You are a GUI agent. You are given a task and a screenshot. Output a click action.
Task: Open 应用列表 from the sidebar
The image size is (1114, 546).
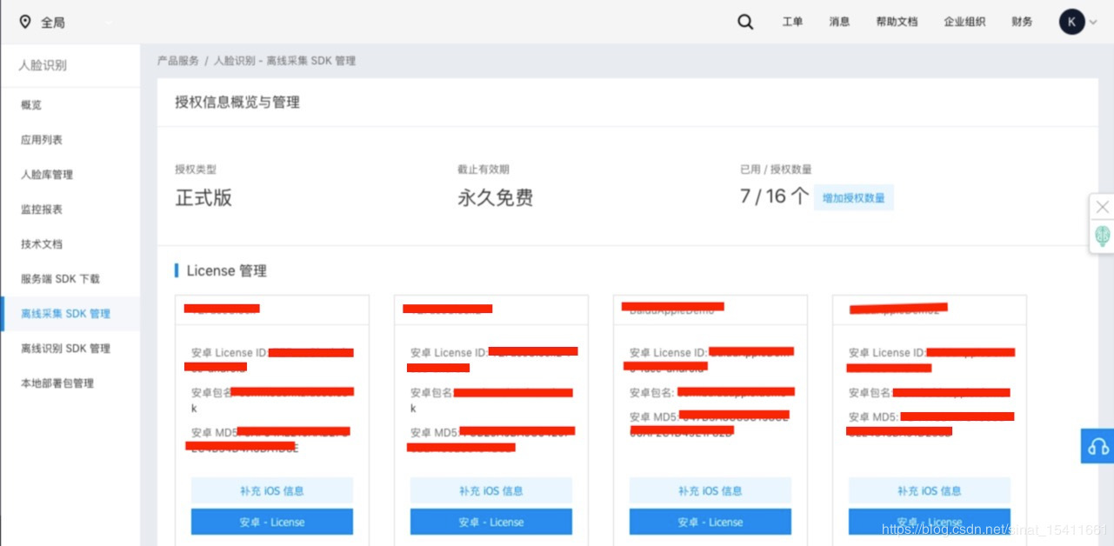click(x=42, y=139)
